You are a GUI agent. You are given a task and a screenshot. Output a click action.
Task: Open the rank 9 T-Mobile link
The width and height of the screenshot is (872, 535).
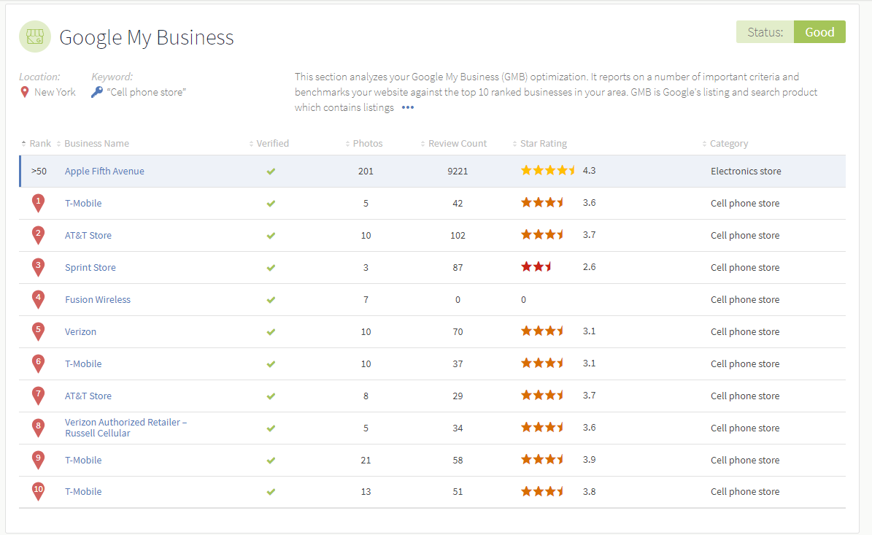coord(83,461)
